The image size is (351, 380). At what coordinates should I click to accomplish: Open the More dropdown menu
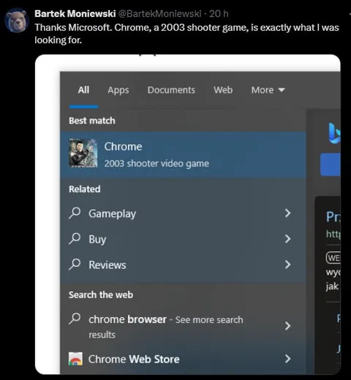[x=268, y=90]
